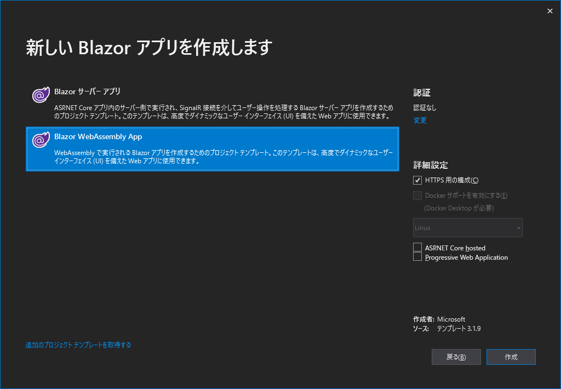Viewport: 561px width, 389px height.
Task: Click the 変更 authentication link
Action: [x=420, y=121]
